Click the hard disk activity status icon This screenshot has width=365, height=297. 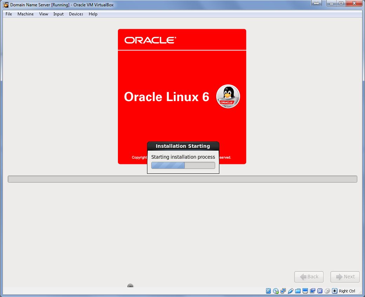[268, 291]
